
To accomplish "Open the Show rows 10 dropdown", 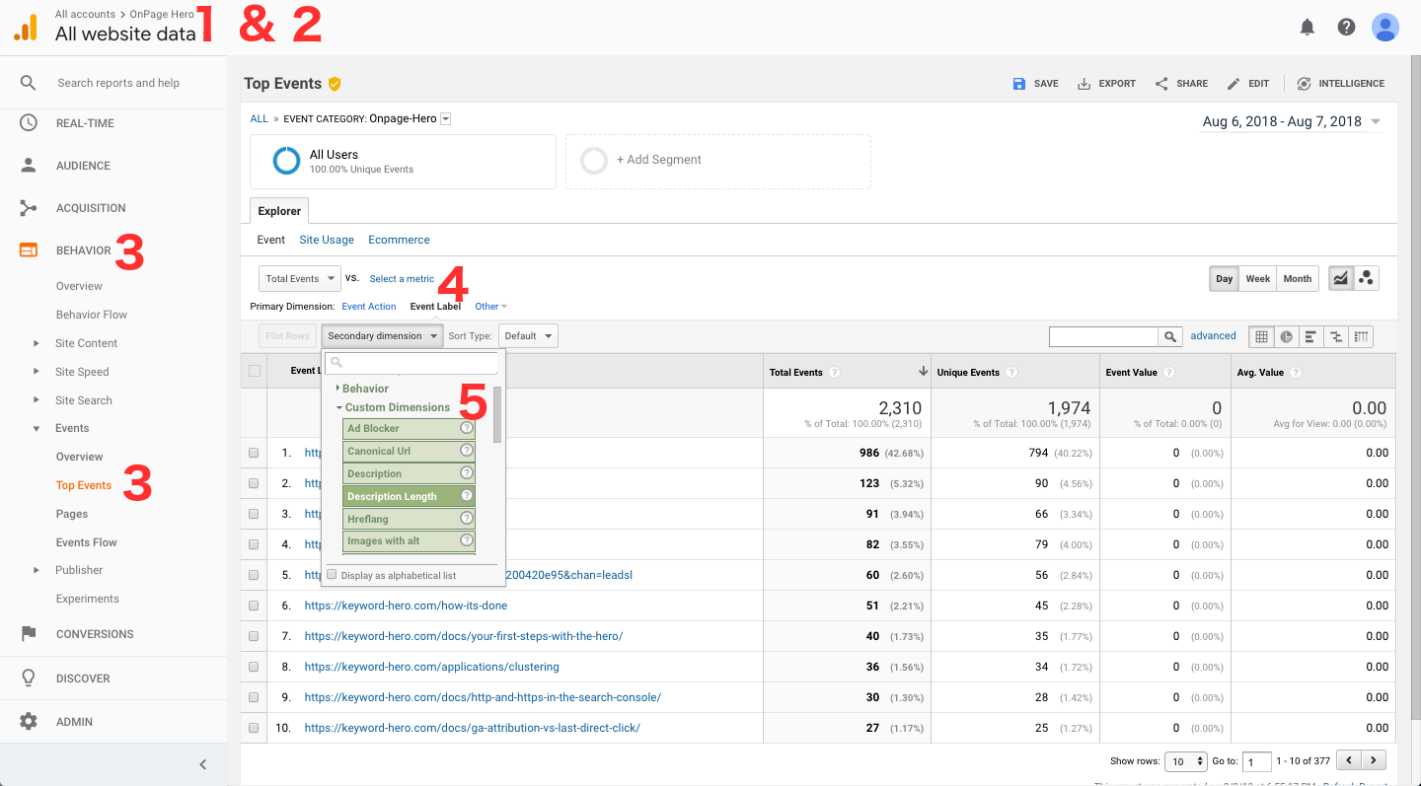I will tap(1186, 761).
